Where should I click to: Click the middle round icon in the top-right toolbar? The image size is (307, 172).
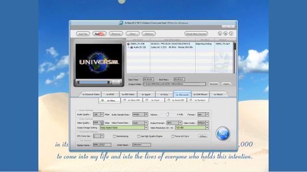225,34
